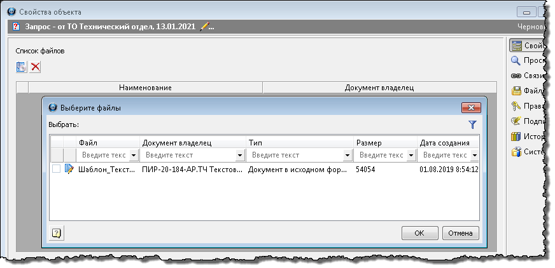The image size is (555, 268).
Task: Click the document icon beside Шаблон_Текст file
Action: click(x=69, y=170)
